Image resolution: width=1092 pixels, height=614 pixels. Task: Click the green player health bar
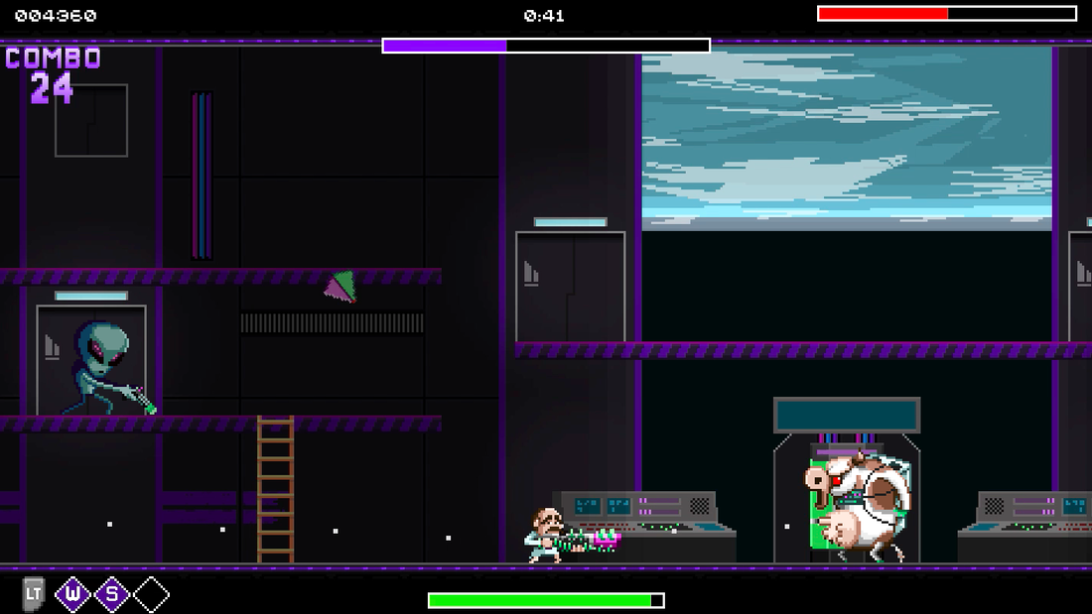pyautogui.click(x=546, y=600)
